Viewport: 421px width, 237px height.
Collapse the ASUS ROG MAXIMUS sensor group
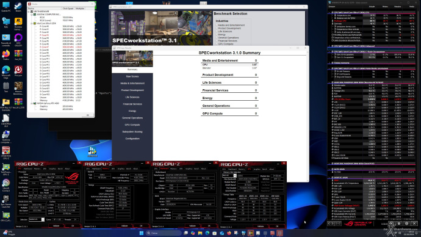tap(329, 82)
